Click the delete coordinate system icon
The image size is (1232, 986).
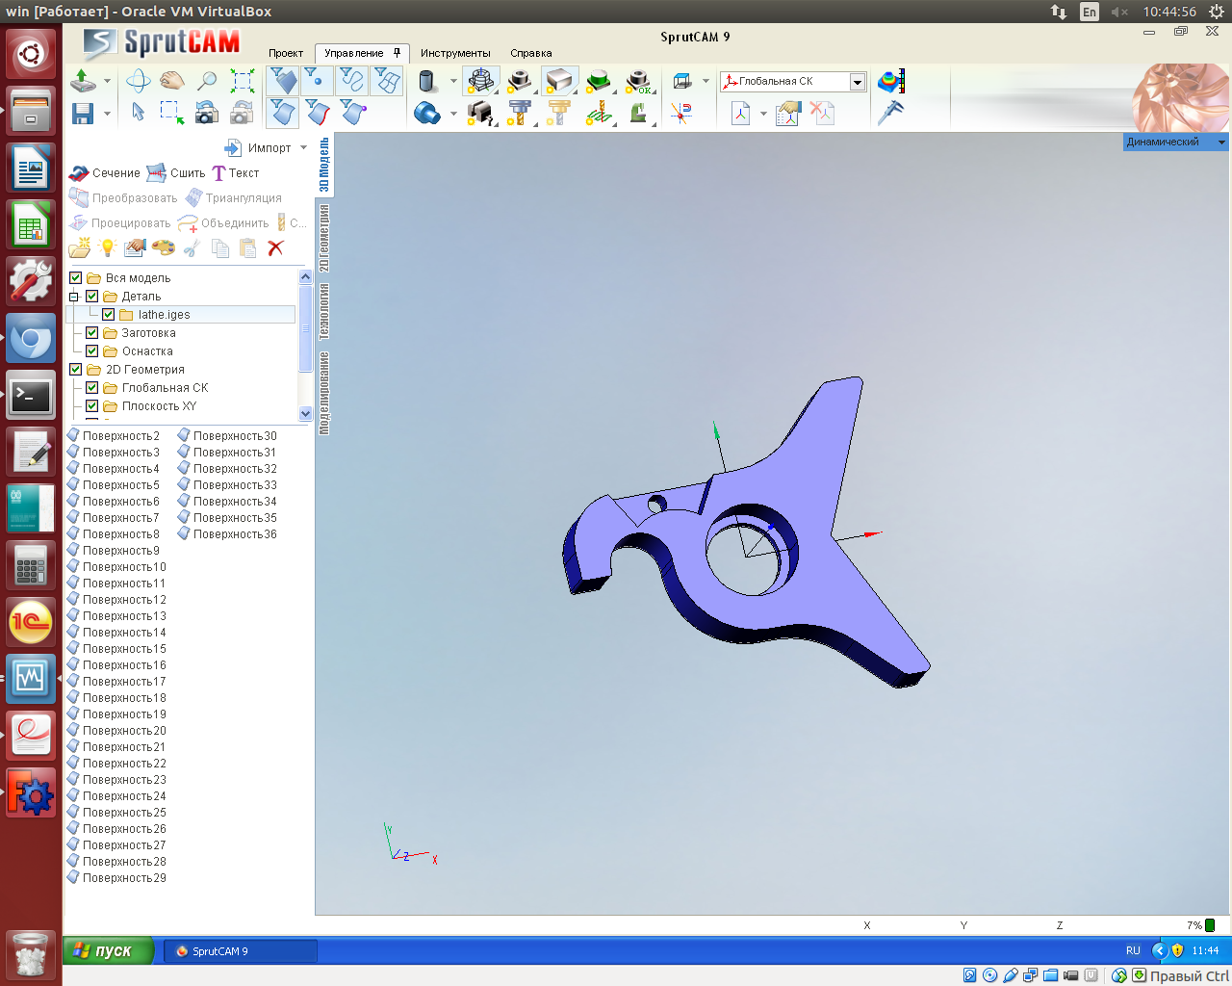(822, 113)
